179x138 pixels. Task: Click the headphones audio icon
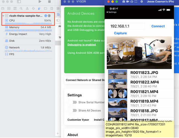[x=132, y=2]
